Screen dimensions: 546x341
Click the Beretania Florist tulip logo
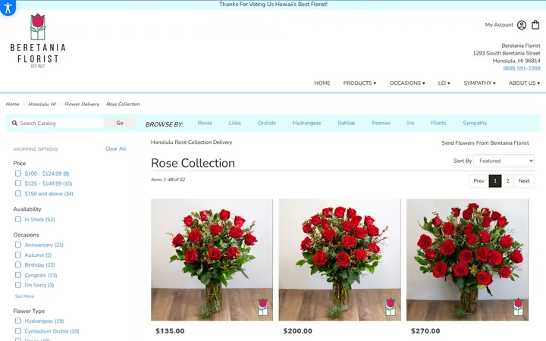[x=38, y=40]
